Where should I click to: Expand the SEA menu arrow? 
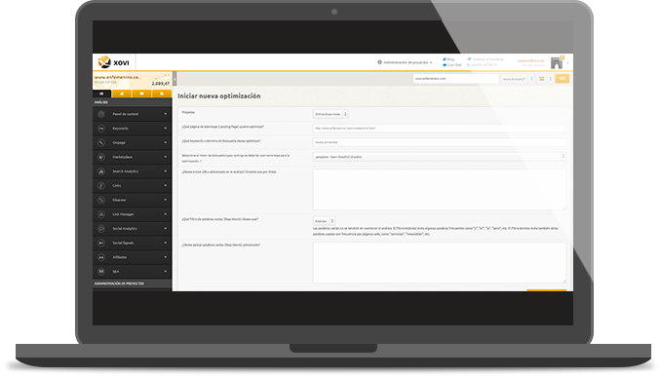pyautogui.click(x=166, y=272)
